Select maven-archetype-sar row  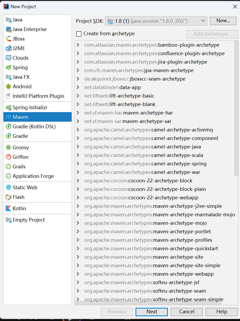click(x=154, y=121)
